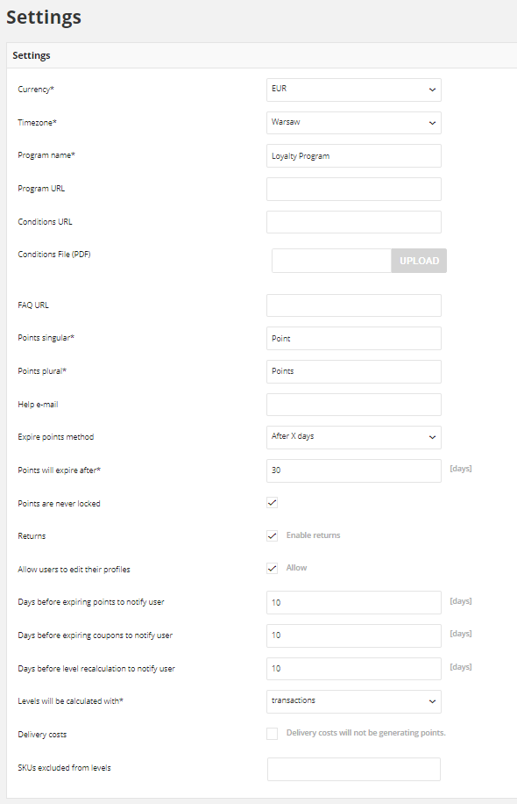
Task: Select the FAQ URL input field
Action: 354,305
